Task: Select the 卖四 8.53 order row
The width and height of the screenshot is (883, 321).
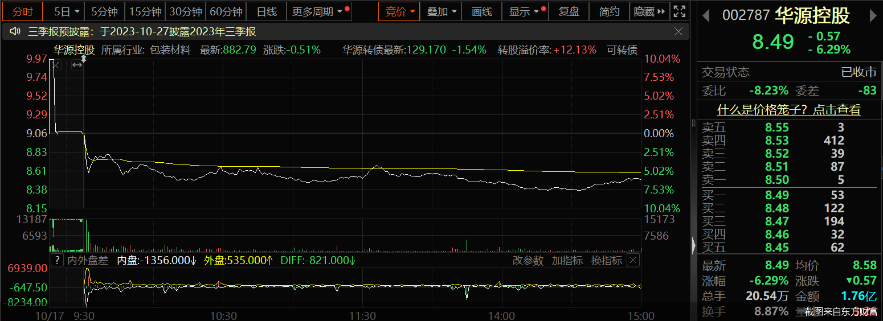Action: click(788, 140)
